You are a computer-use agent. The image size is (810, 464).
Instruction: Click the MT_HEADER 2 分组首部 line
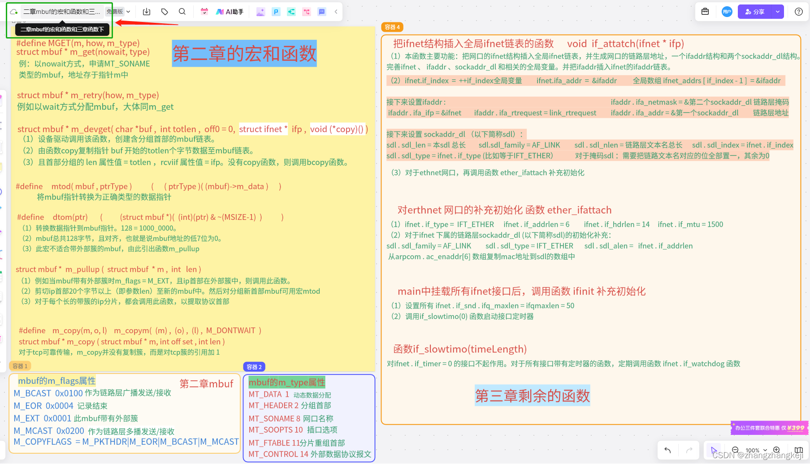coord(290,405)
